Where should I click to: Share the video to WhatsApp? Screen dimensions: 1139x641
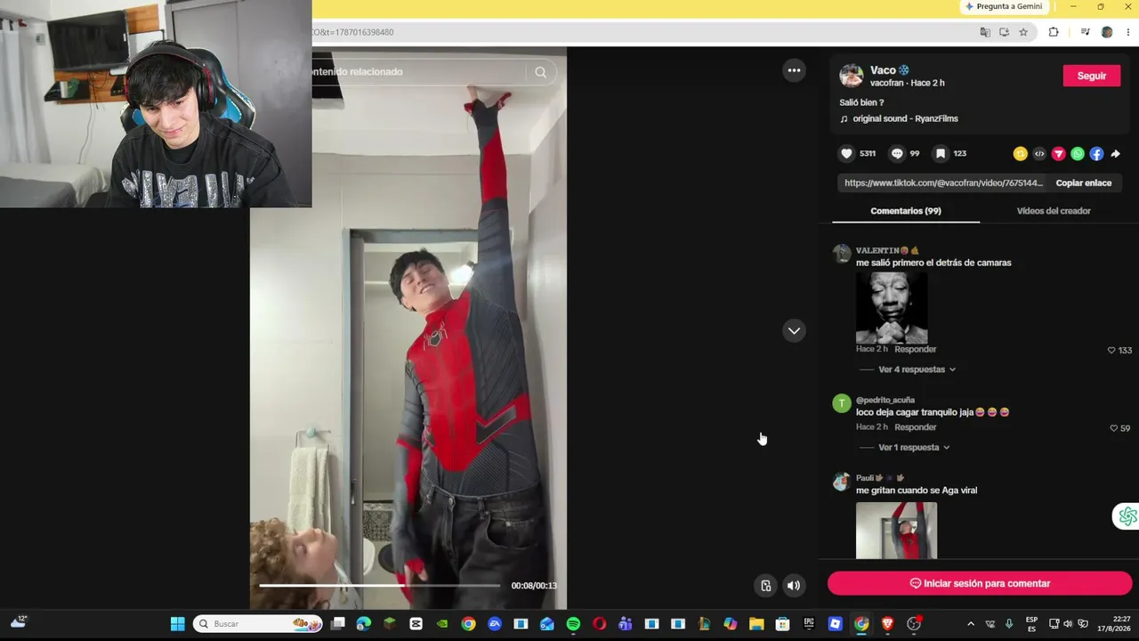click(x=1078, y=154)
